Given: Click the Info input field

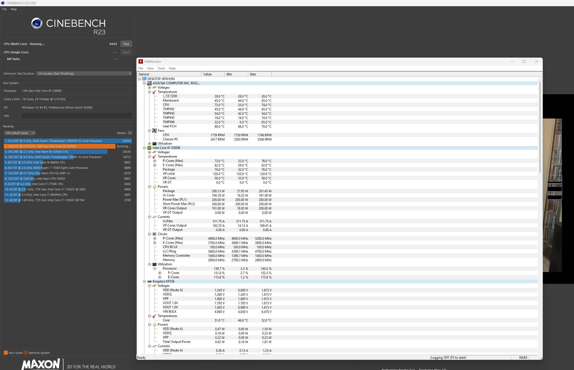Looking at the screenshot, I should [x=77, y=116].
